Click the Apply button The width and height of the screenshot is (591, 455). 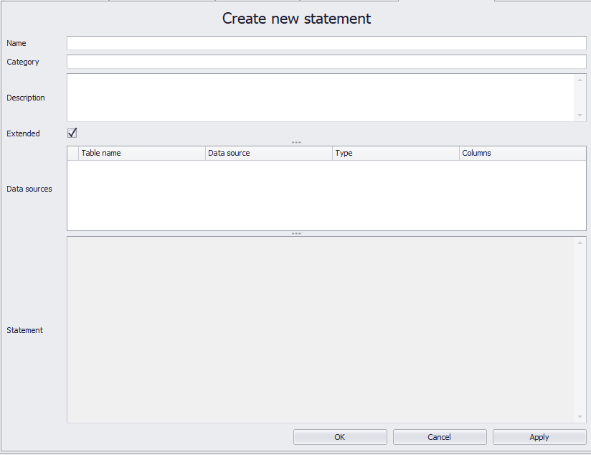click(x=539, y=437)
